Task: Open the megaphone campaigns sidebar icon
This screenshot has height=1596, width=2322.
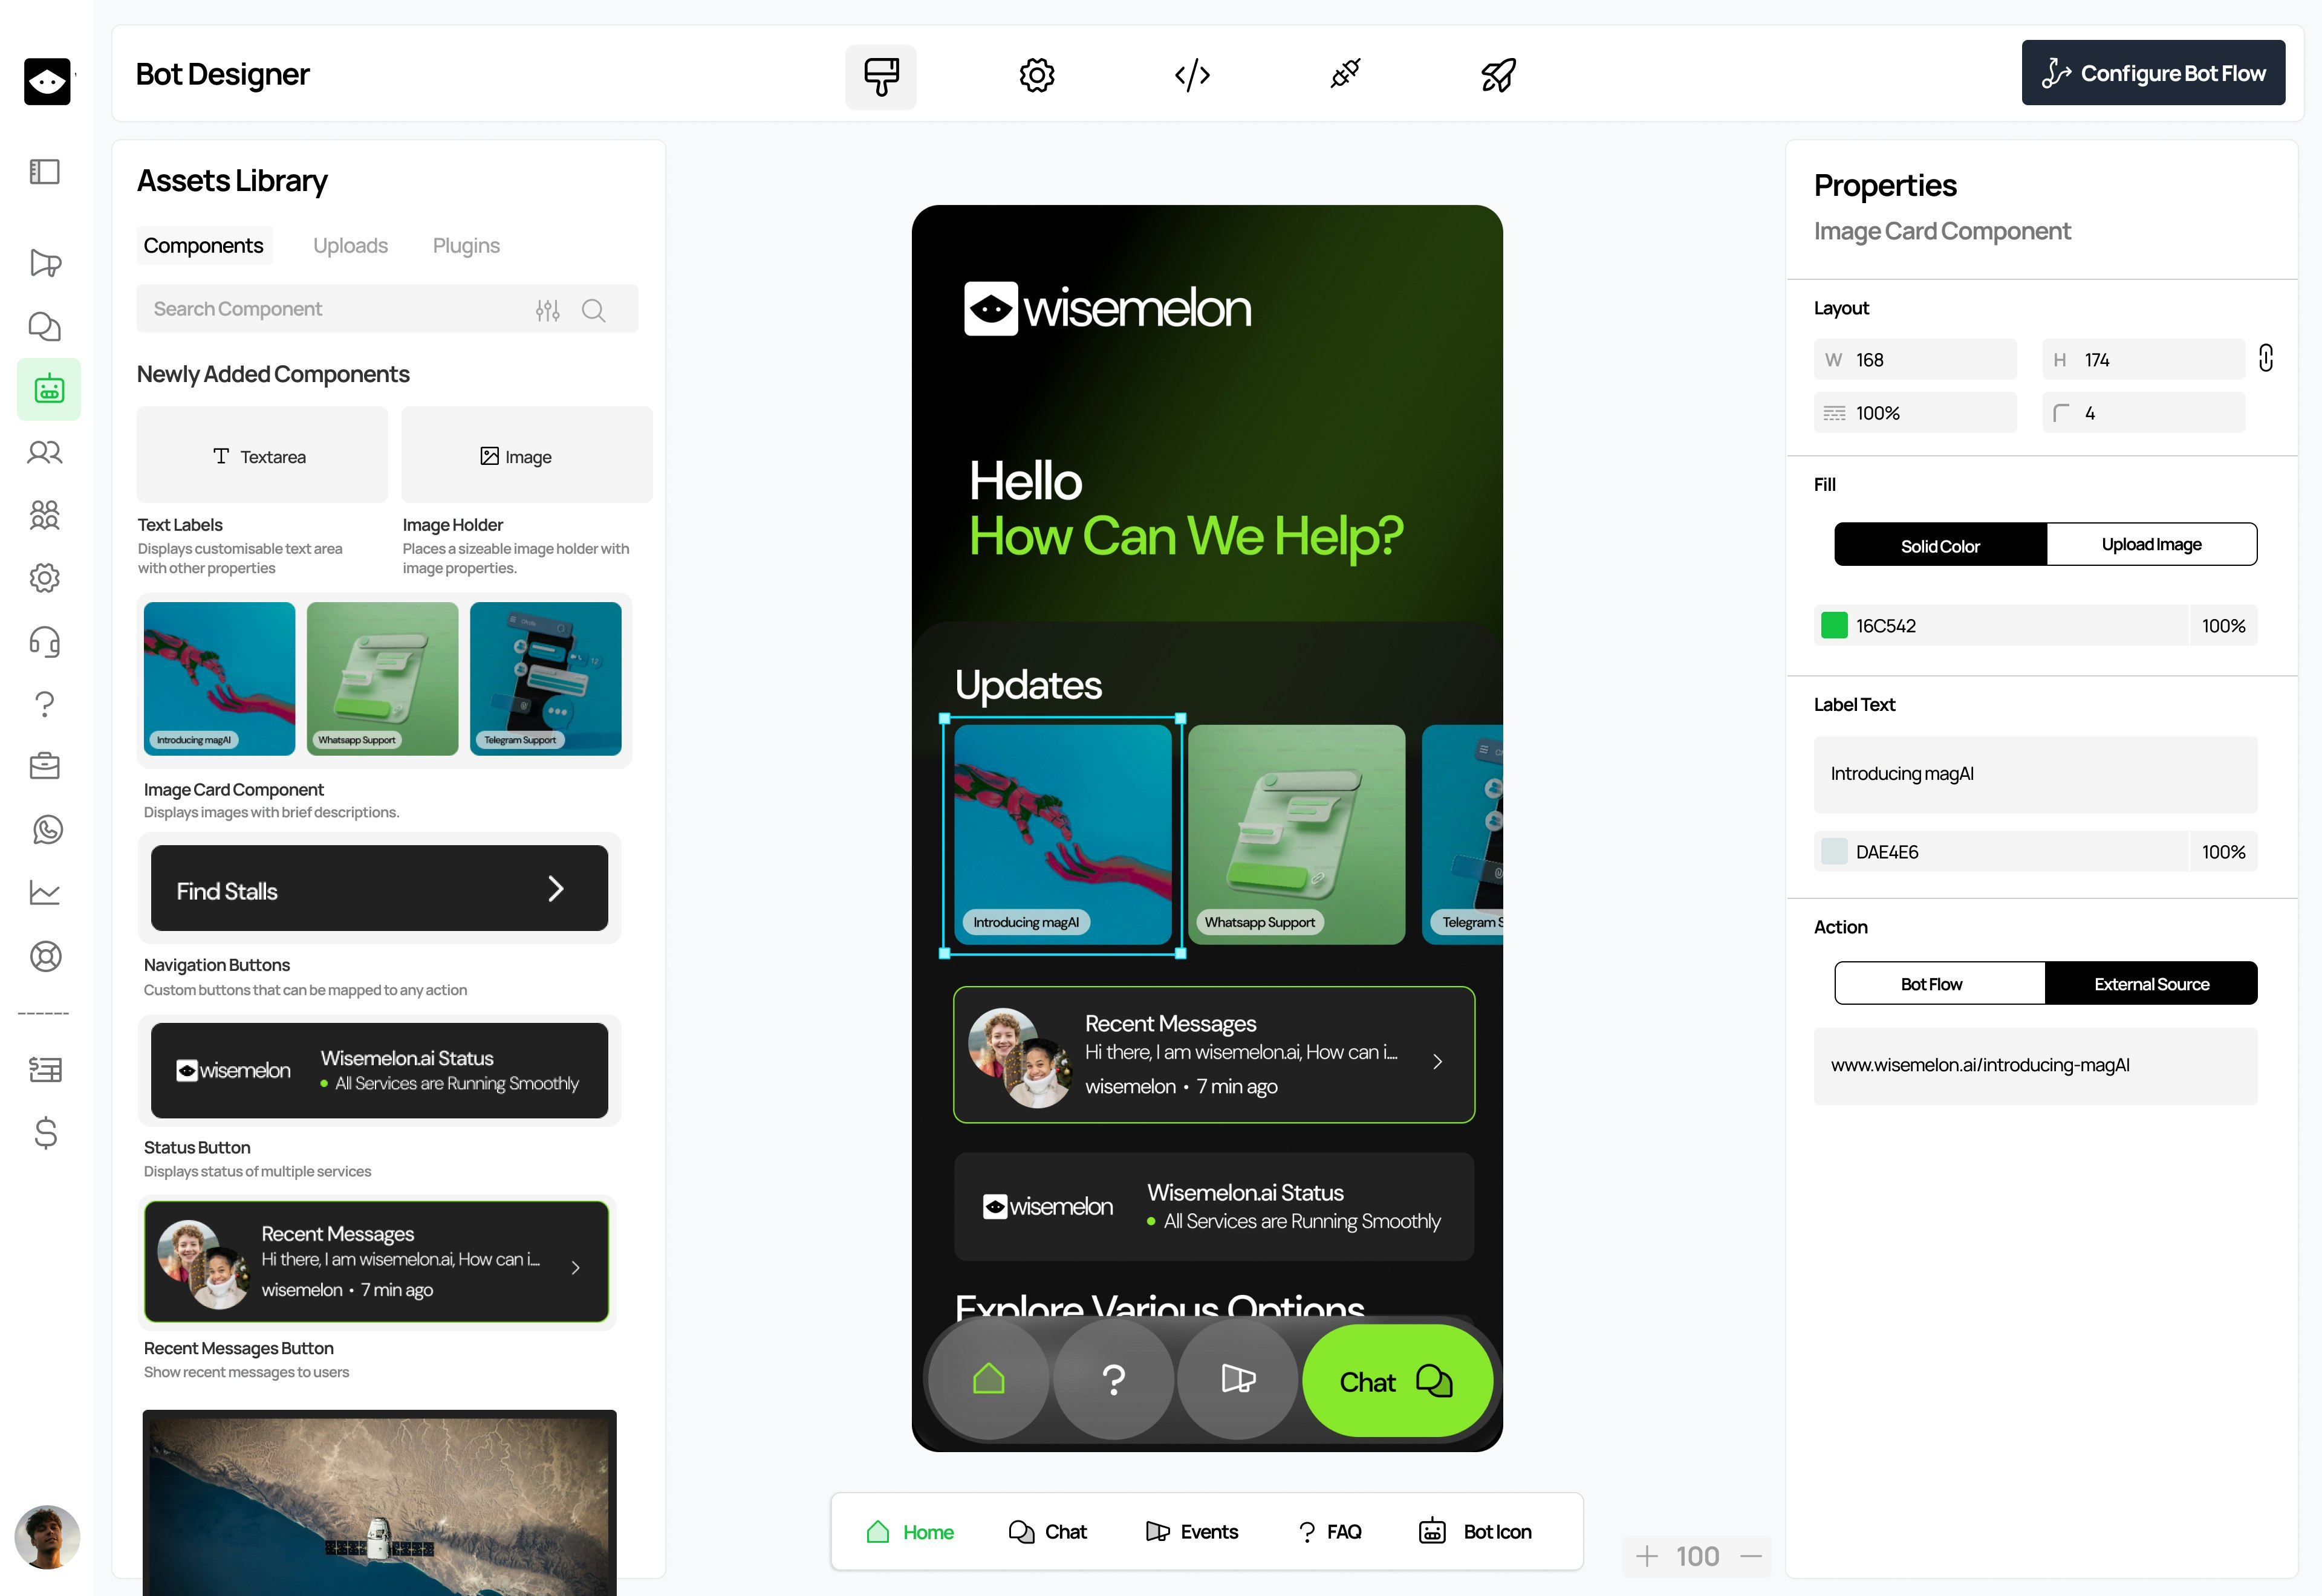Action: 45,263
